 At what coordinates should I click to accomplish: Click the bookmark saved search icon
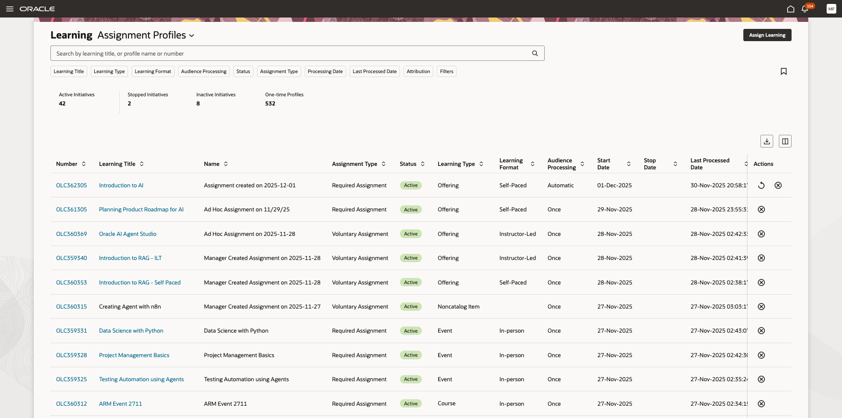coord(784,71)
